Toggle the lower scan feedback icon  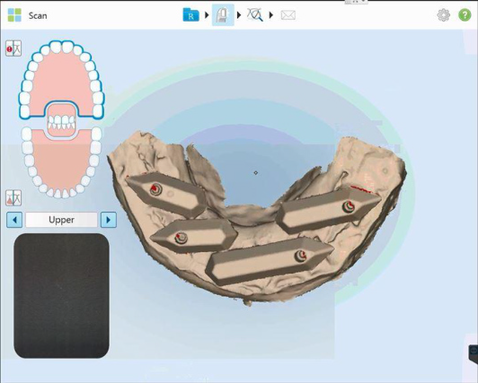[13, 197]
